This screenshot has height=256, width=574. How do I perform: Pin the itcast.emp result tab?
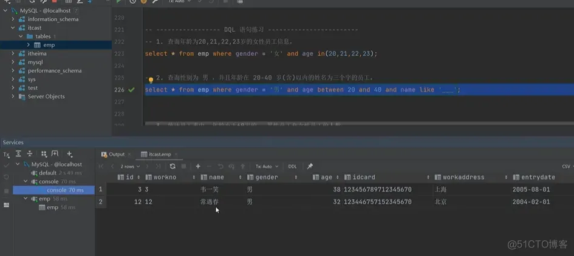(x=310, y=166)
